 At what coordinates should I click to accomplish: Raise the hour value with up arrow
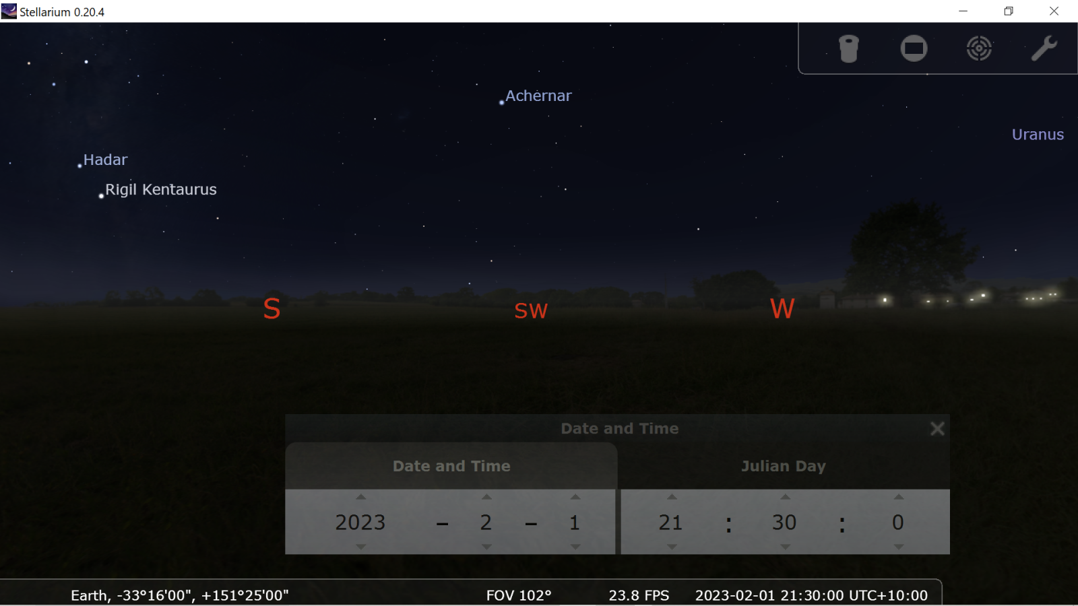pos(672,497)
